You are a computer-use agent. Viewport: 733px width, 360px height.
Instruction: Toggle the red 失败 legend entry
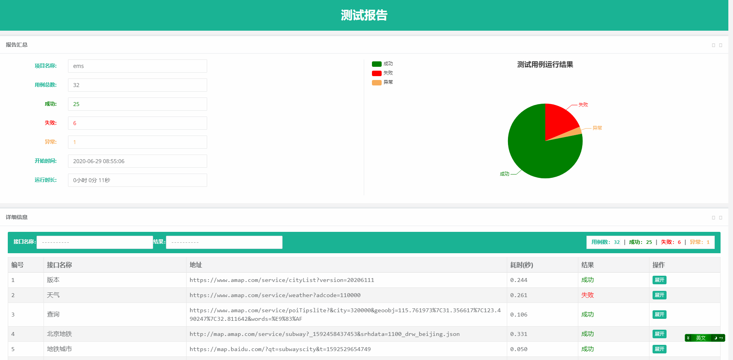pyautogui.click(x=382, y=73)
